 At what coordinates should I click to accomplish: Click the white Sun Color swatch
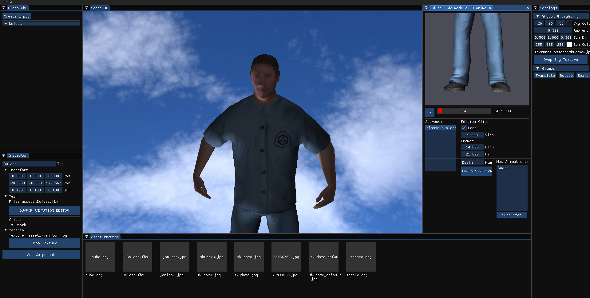tap(569, 44)
